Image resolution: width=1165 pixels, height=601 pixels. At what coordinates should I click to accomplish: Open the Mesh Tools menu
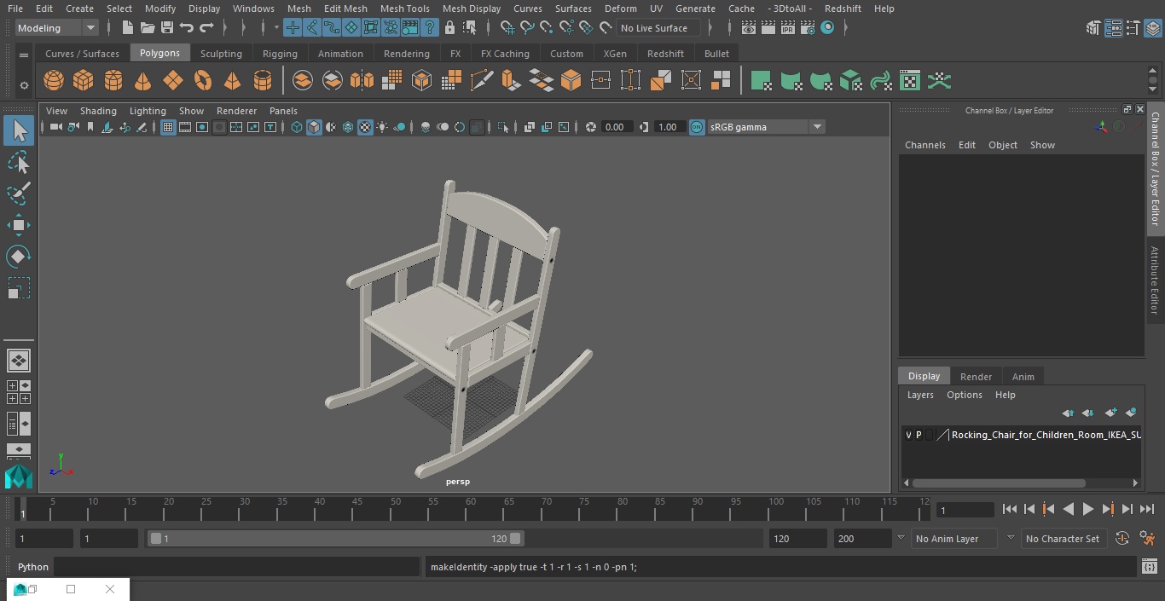tap(404, 9)
